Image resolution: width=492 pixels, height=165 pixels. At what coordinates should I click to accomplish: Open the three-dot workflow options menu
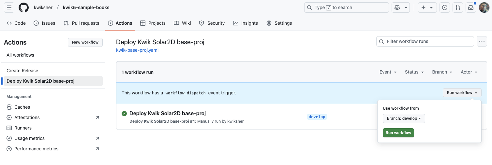pyautogui.click(x=482, y=41)
